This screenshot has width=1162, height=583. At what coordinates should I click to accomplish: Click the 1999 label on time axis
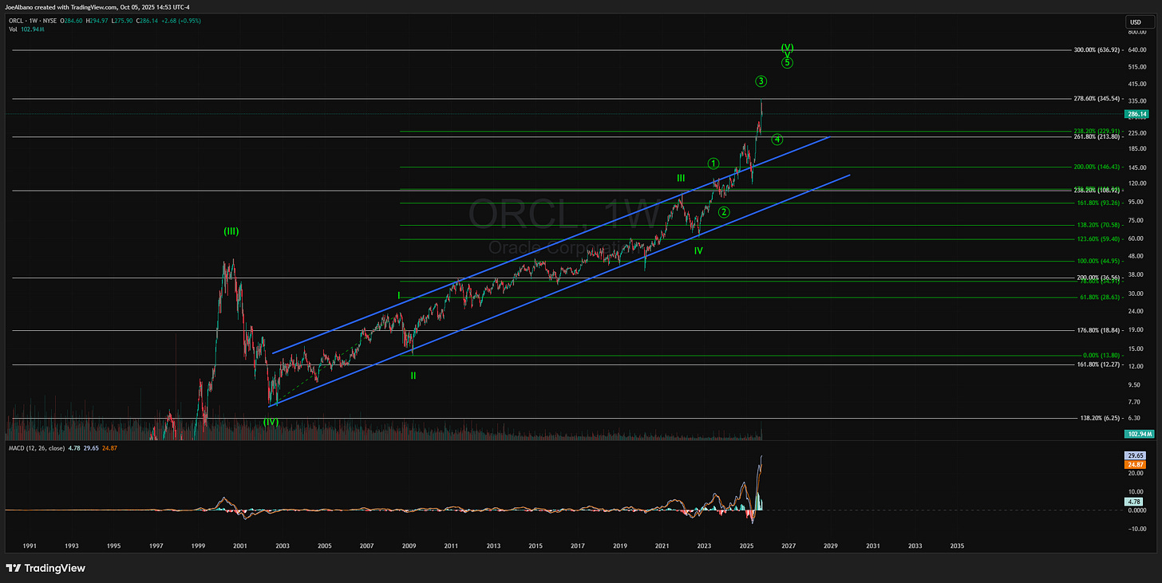[x=198, y=546]
